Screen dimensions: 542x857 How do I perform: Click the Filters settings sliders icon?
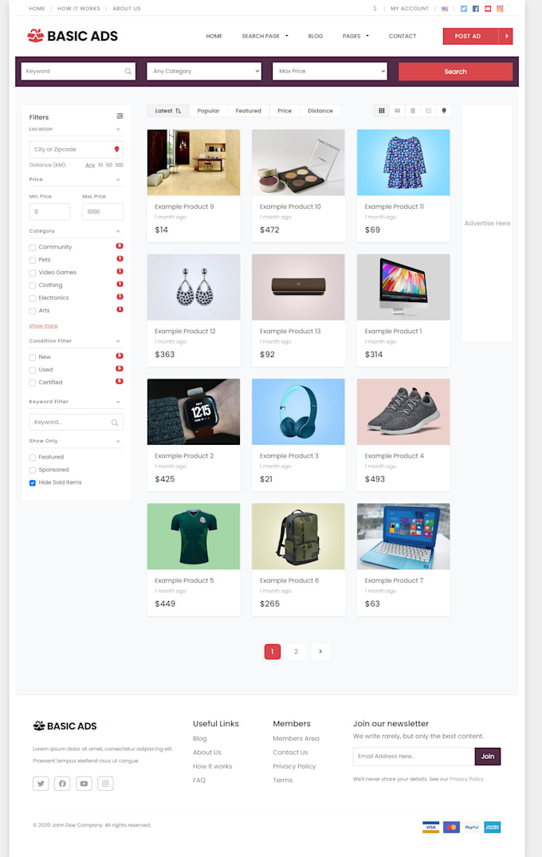point(120,116)
